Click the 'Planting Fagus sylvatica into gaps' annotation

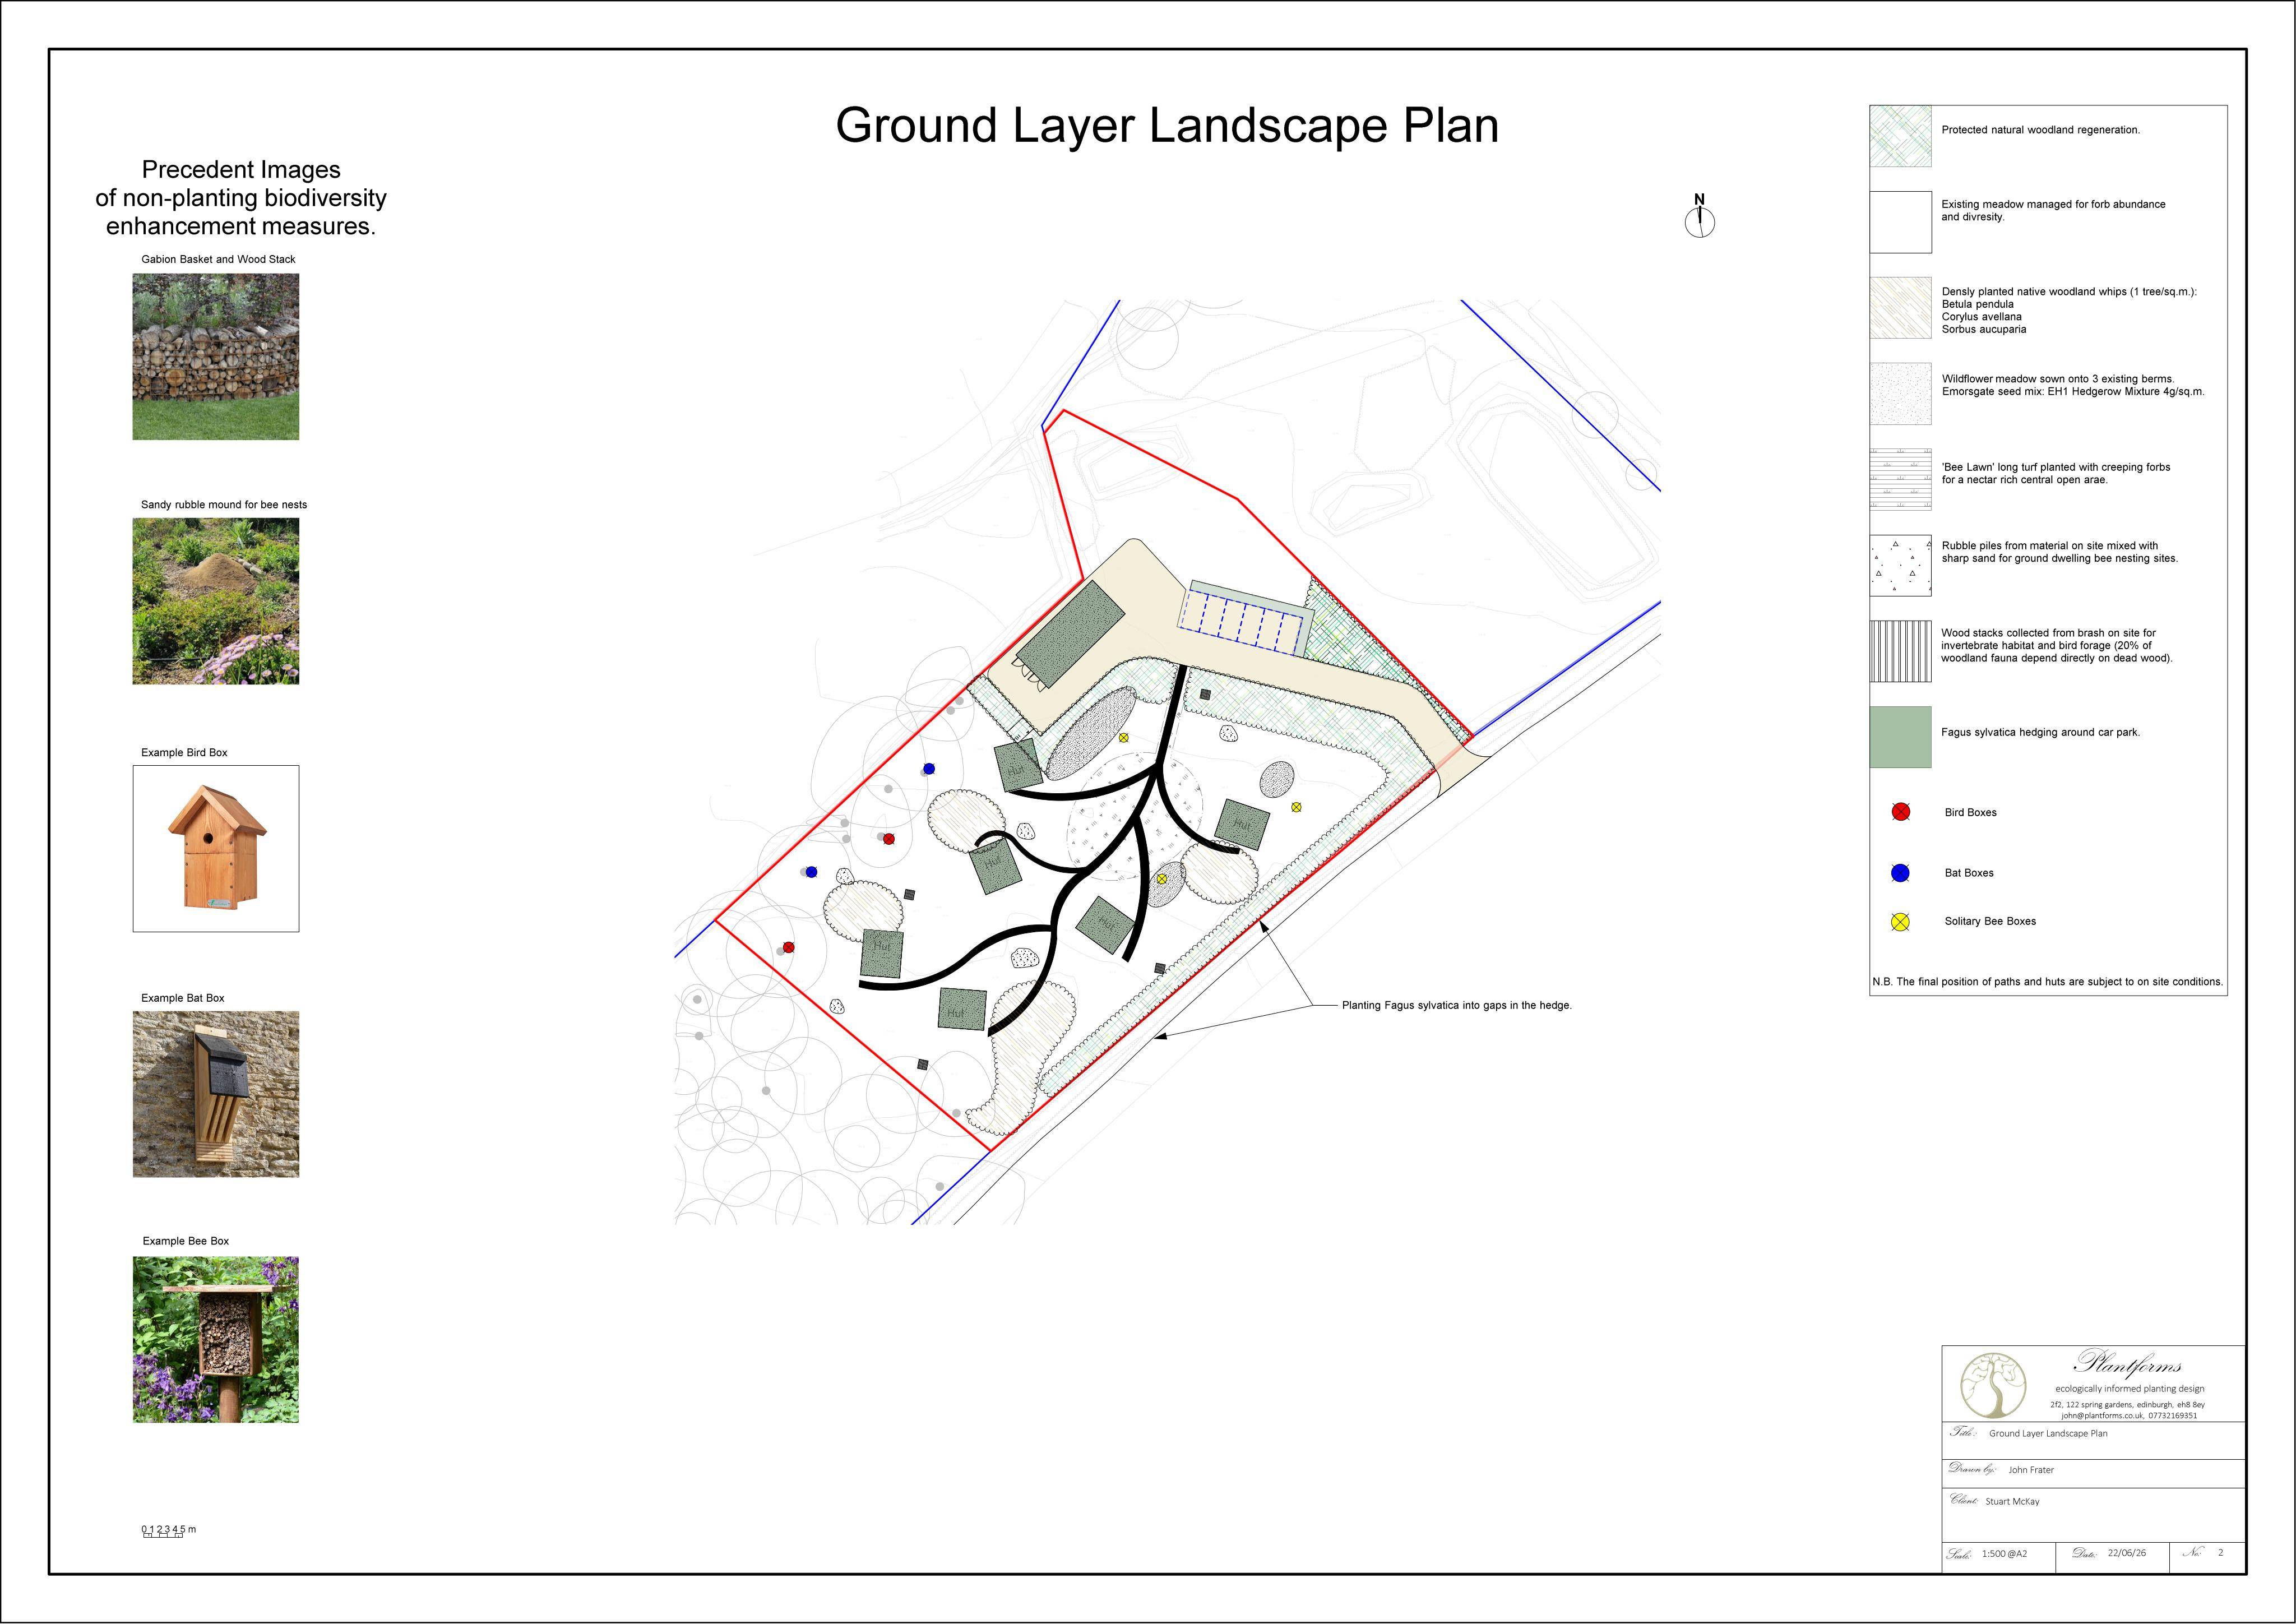tap(1457, 1005)
